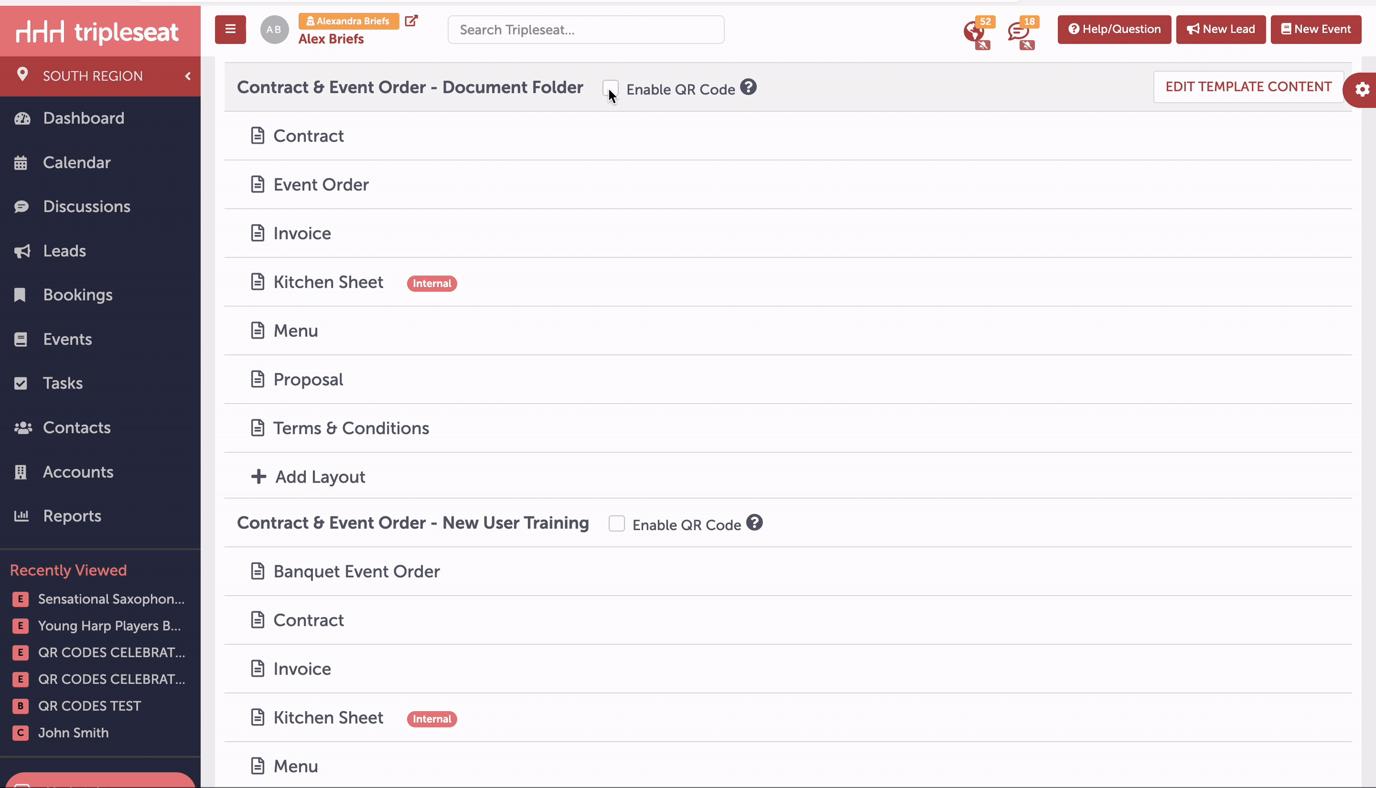1376x788 pixels.
Task: Create a New Lead
Action: click(1221, 29)
